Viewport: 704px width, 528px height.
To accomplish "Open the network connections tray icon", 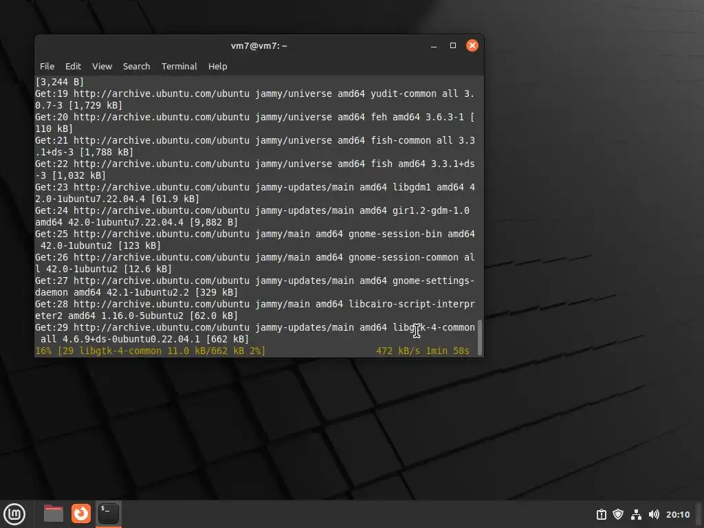I will point(636,514).
